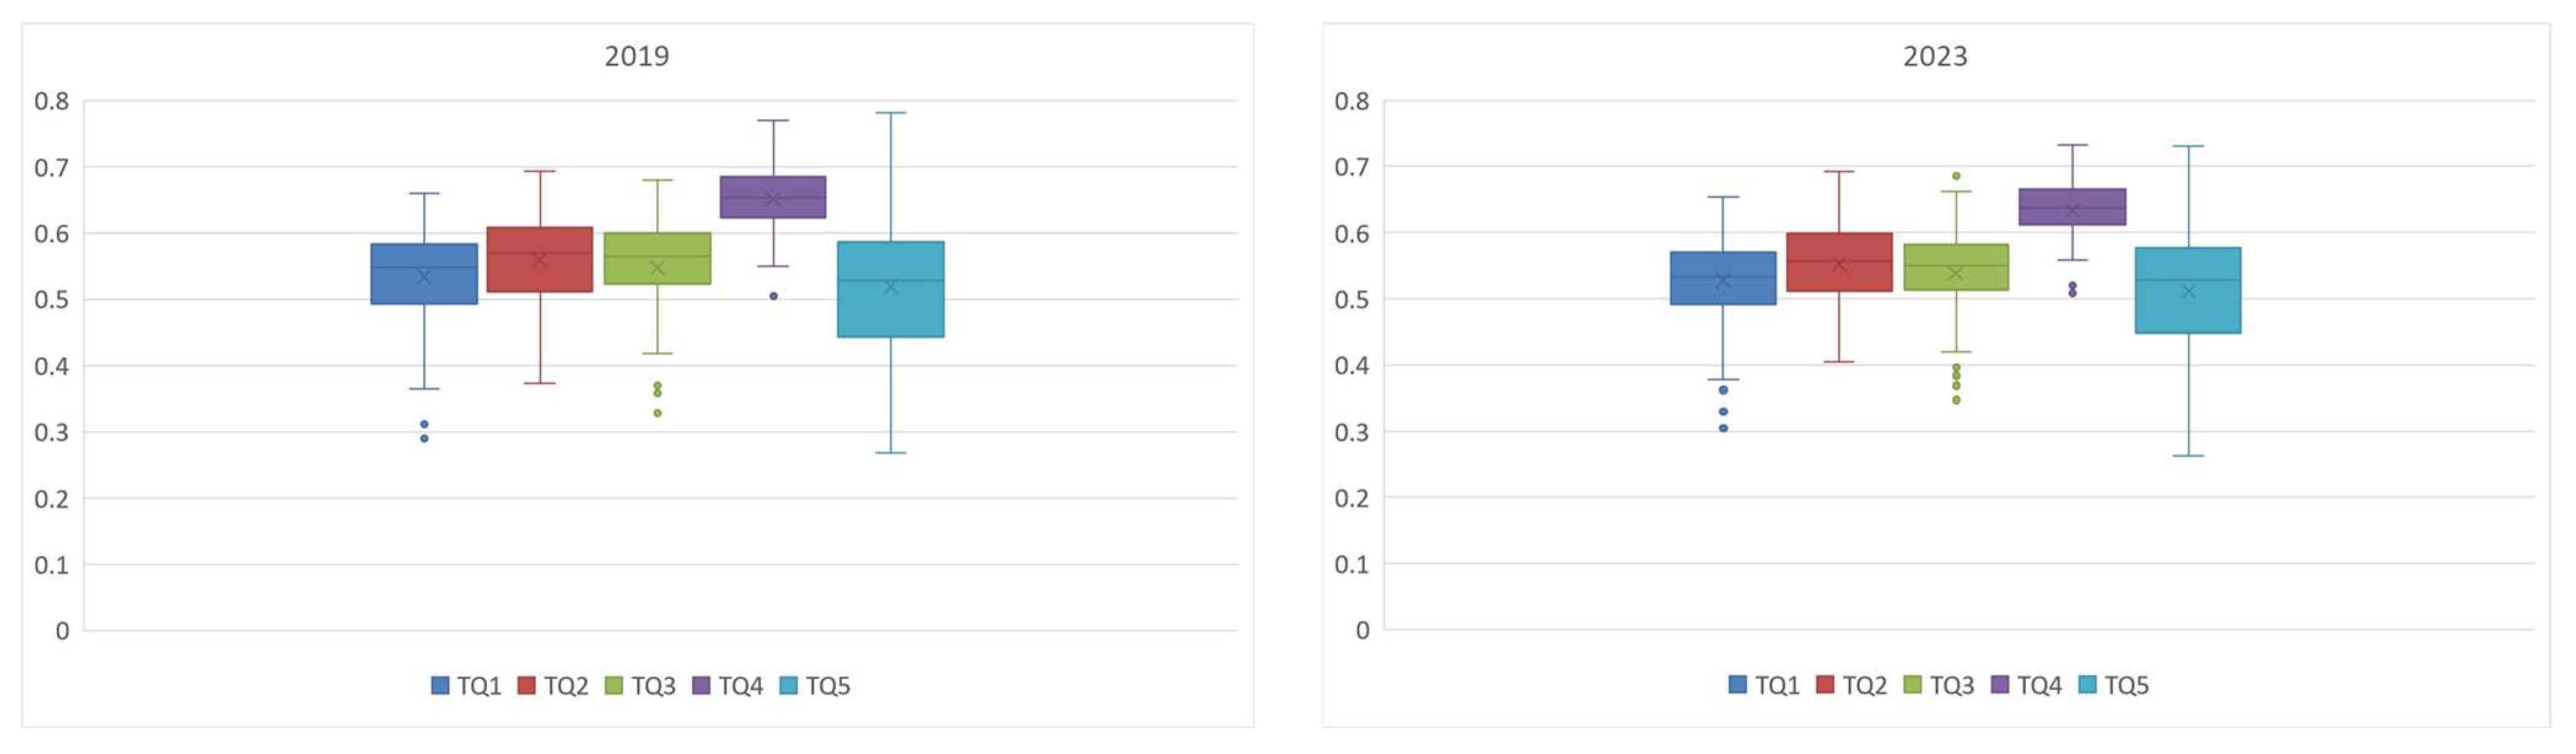Viewport: 2576px width, 754px height.
Task: Click the TQ5 legend swatch in 2023 chart
Action: (2087, 685)
